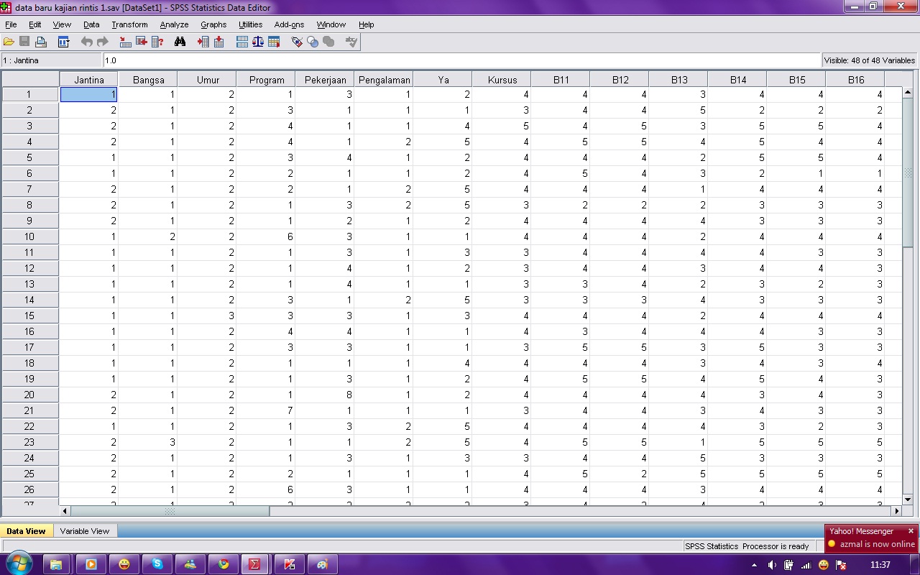Click the Show all variables icon
Image resolution: width=920 pixels, height=575 pixels.
[x=328, y=42]
